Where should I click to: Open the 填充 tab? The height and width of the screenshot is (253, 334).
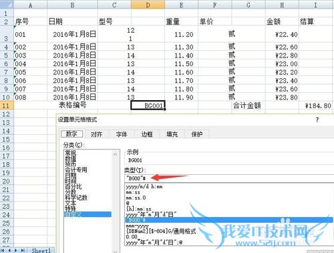click(172, 134)
